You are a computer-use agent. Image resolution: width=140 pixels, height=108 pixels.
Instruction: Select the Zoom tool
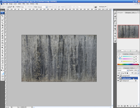[x=3, y=68]
